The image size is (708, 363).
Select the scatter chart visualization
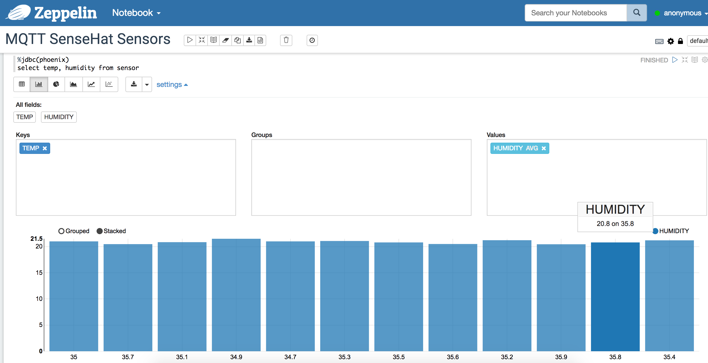coord(109,84)
